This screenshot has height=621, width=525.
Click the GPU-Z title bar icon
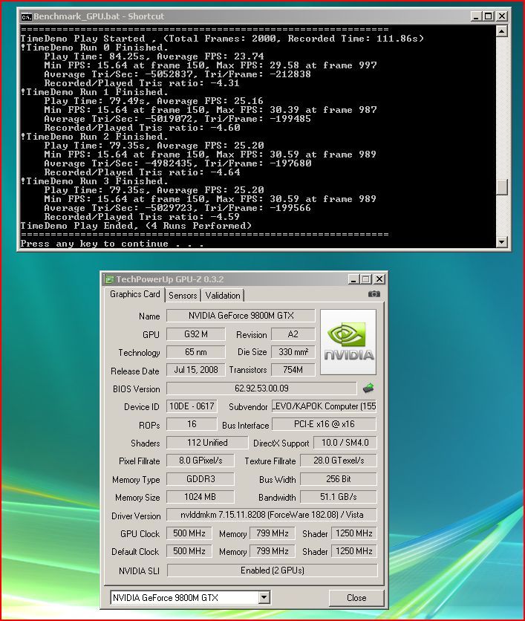click(x=109, y=279)
